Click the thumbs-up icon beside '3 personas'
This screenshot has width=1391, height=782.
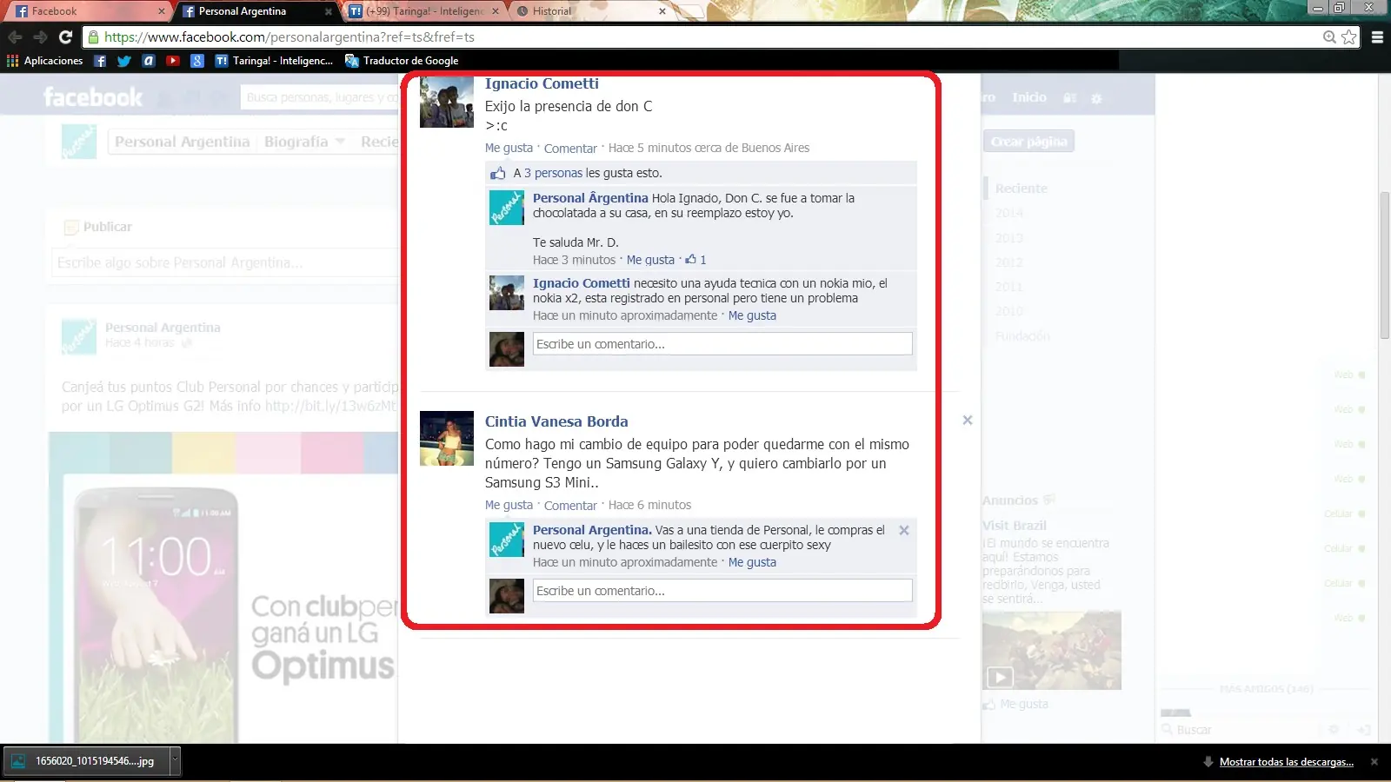pyautogui.click(x=498, y=173)
